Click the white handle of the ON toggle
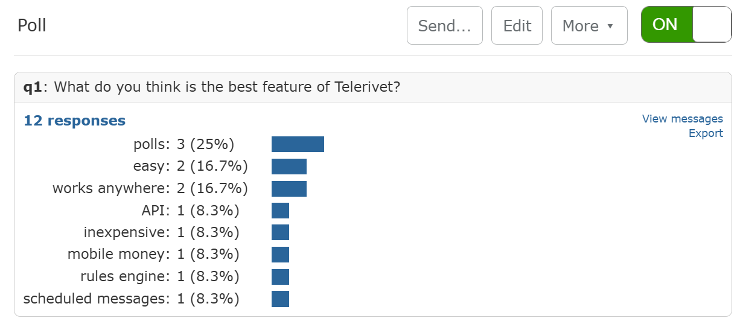The width and height of the screenshot is (740, 324). (x=712, y=25)
